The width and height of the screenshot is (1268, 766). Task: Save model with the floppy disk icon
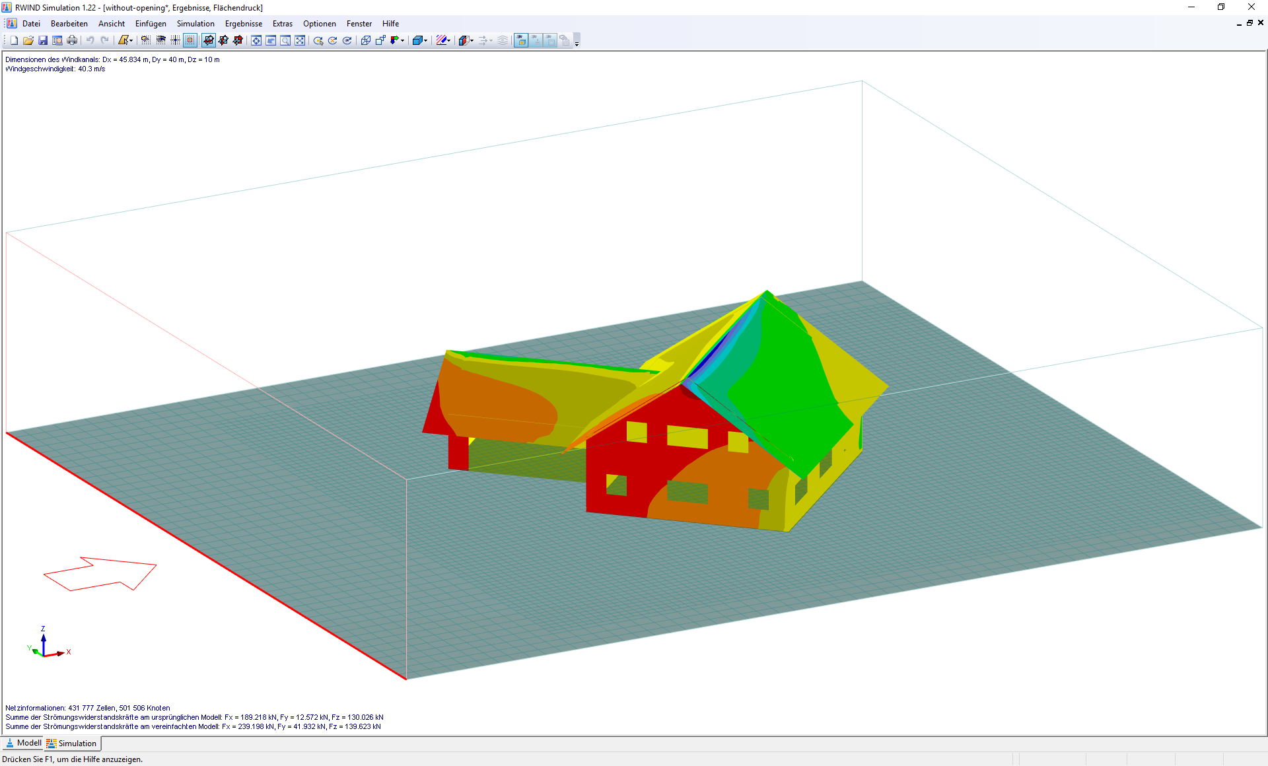[43, 40]
